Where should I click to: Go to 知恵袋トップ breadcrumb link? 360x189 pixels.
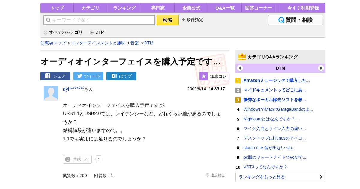[53, 43]
